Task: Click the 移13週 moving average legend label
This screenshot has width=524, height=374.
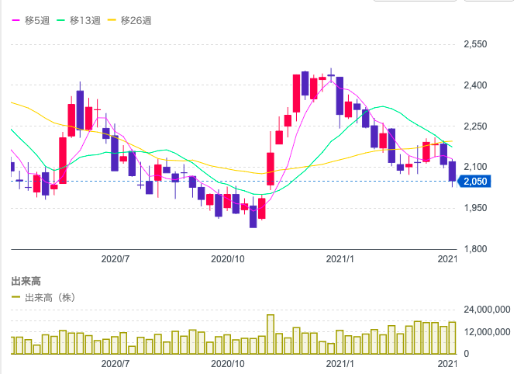Action: (x=85, y=21)
